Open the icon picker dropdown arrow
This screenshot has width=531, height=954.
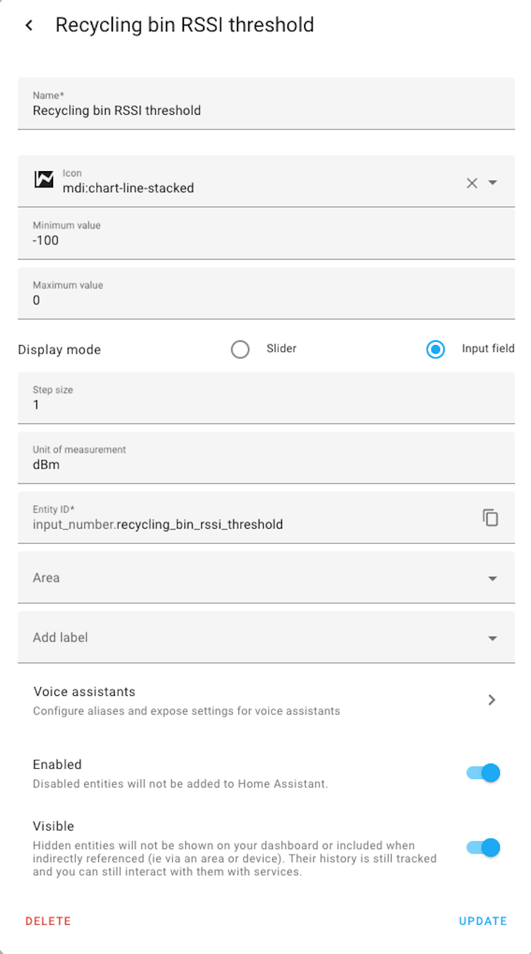click(x=493, y=182)
